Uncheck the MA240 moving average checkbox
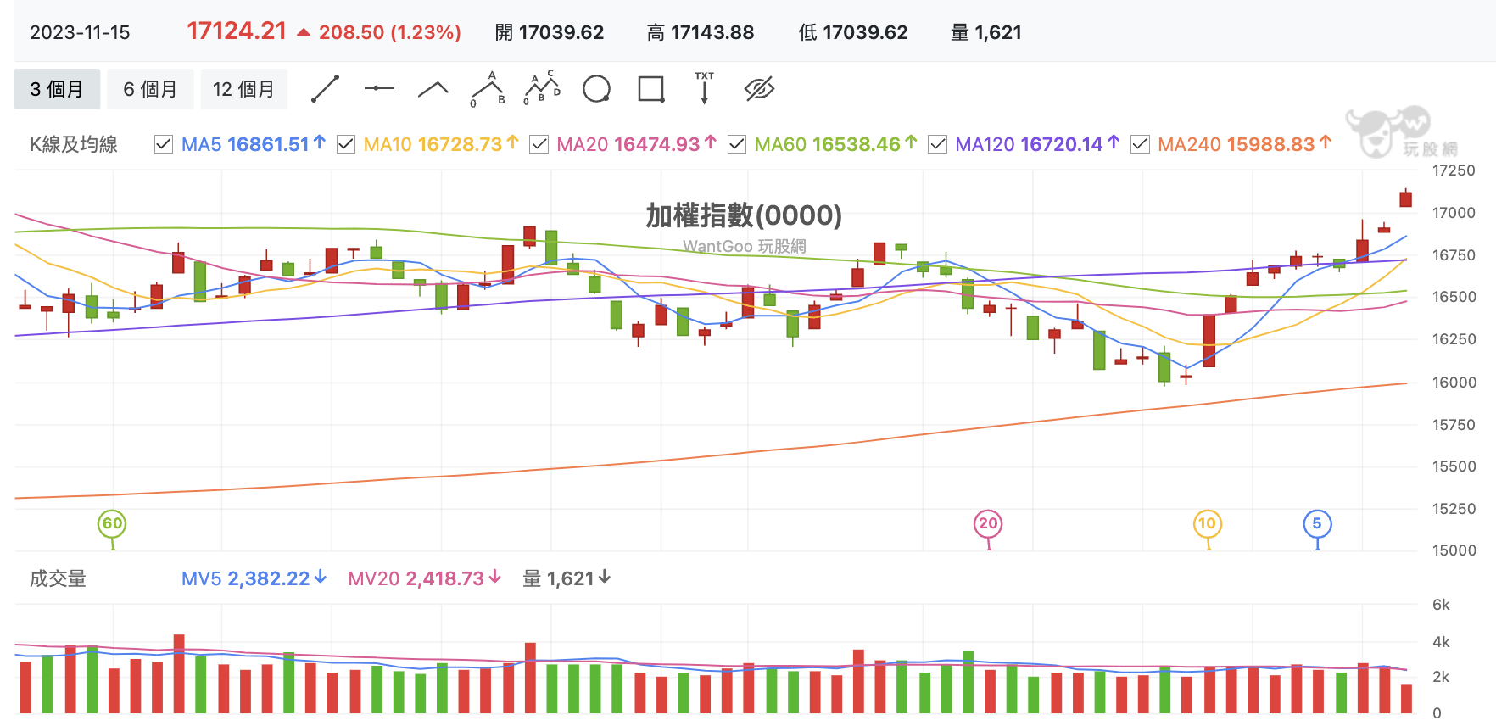Screen dimensions: 1496x726 [x=1141, y=144]
